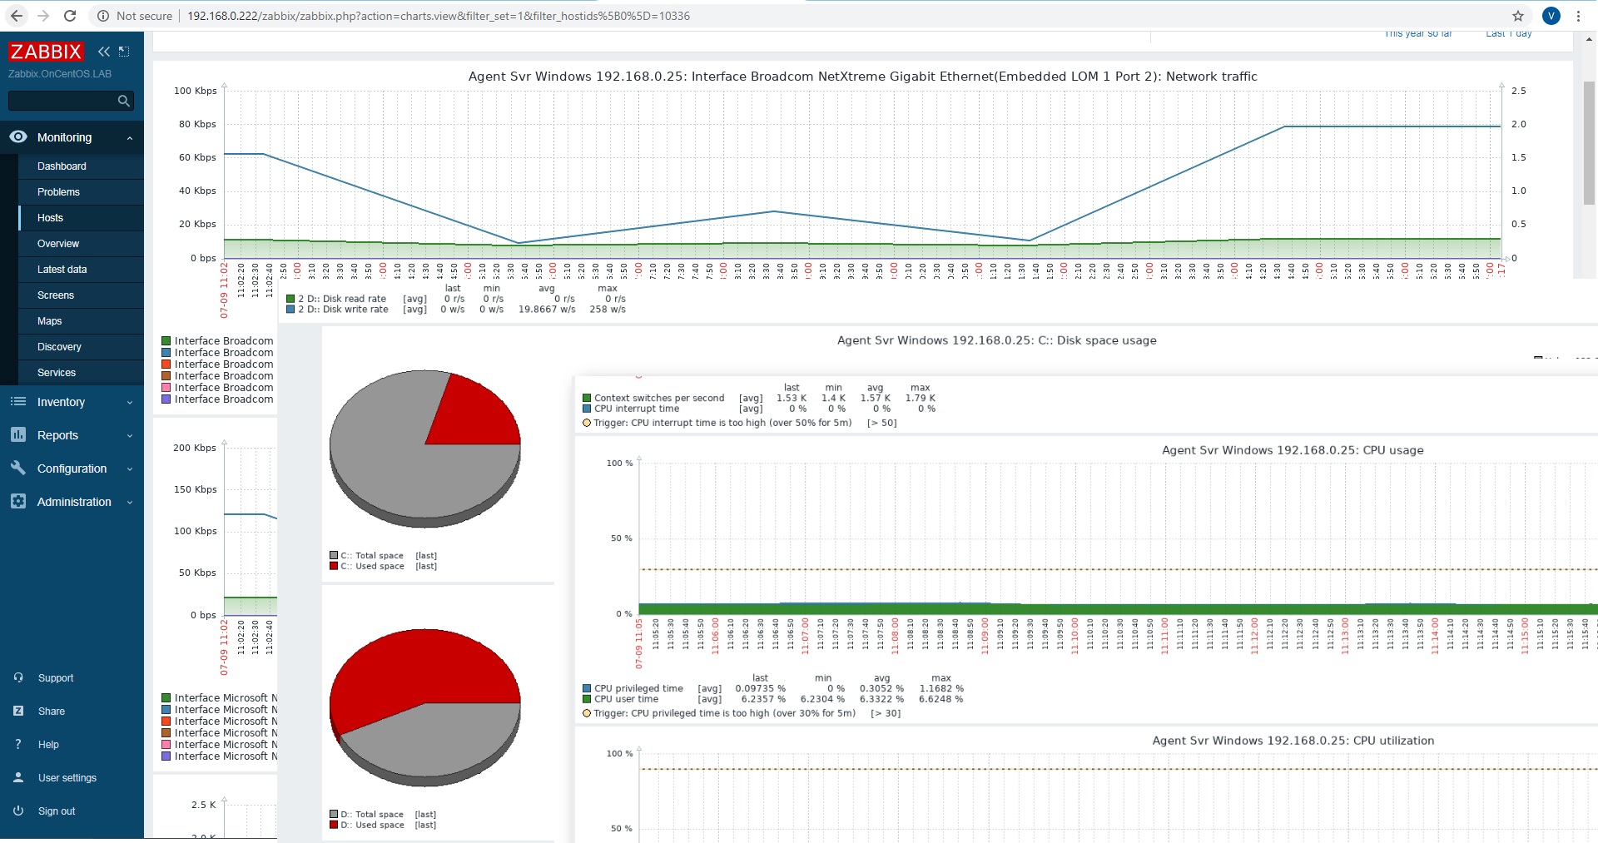Toggle the soft-hide sidebar pin icon

coord(124,51)
